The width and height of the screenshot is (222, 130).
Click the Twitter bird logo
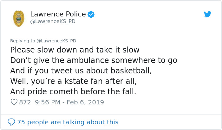208,14
